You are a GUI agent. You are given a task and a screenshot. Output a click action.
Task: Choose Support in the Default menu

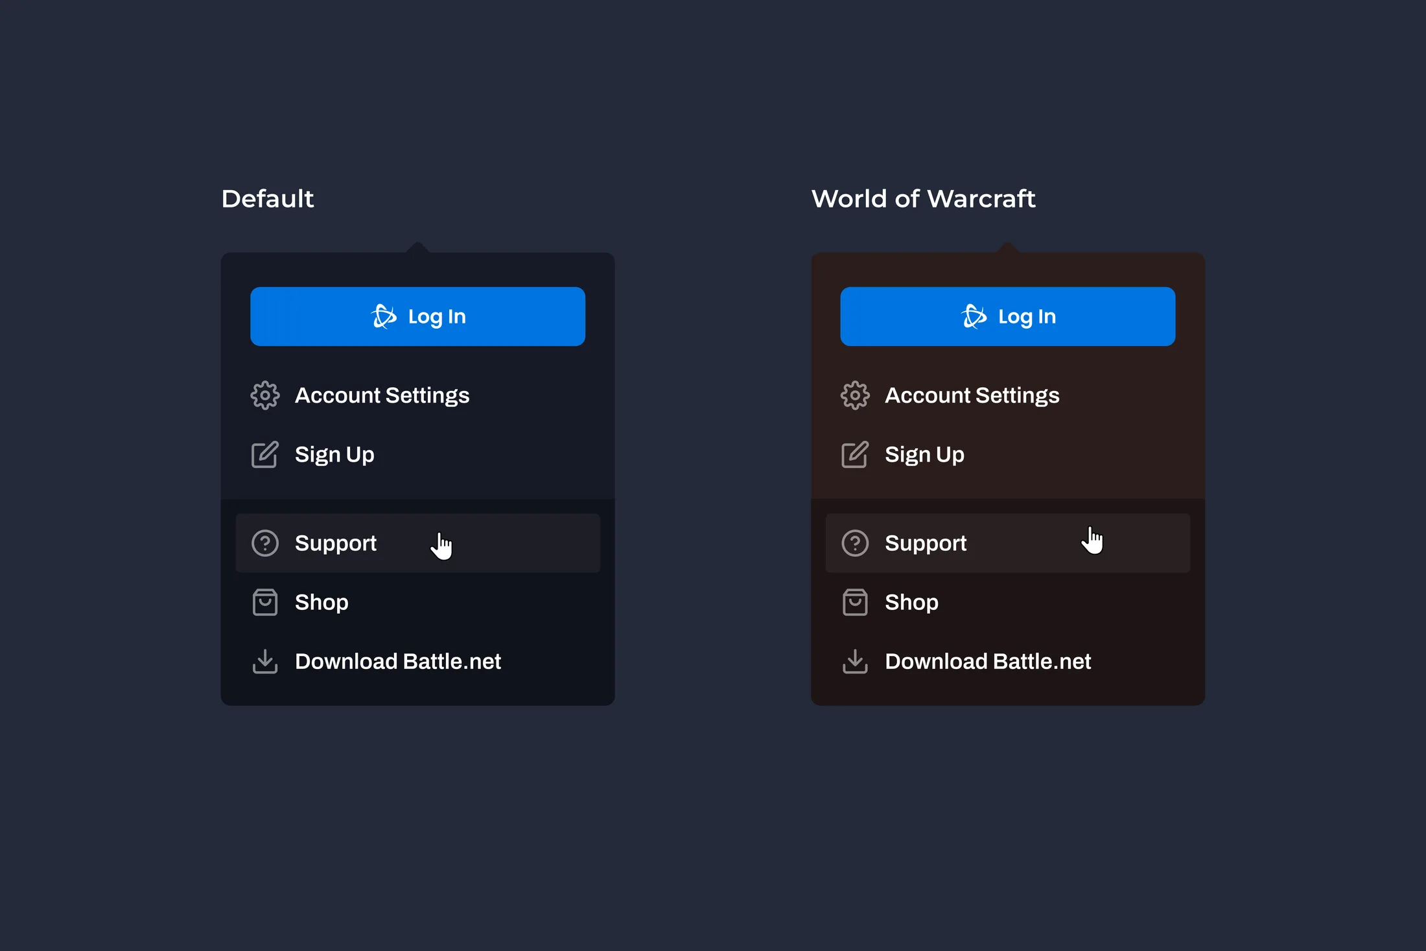417,543
